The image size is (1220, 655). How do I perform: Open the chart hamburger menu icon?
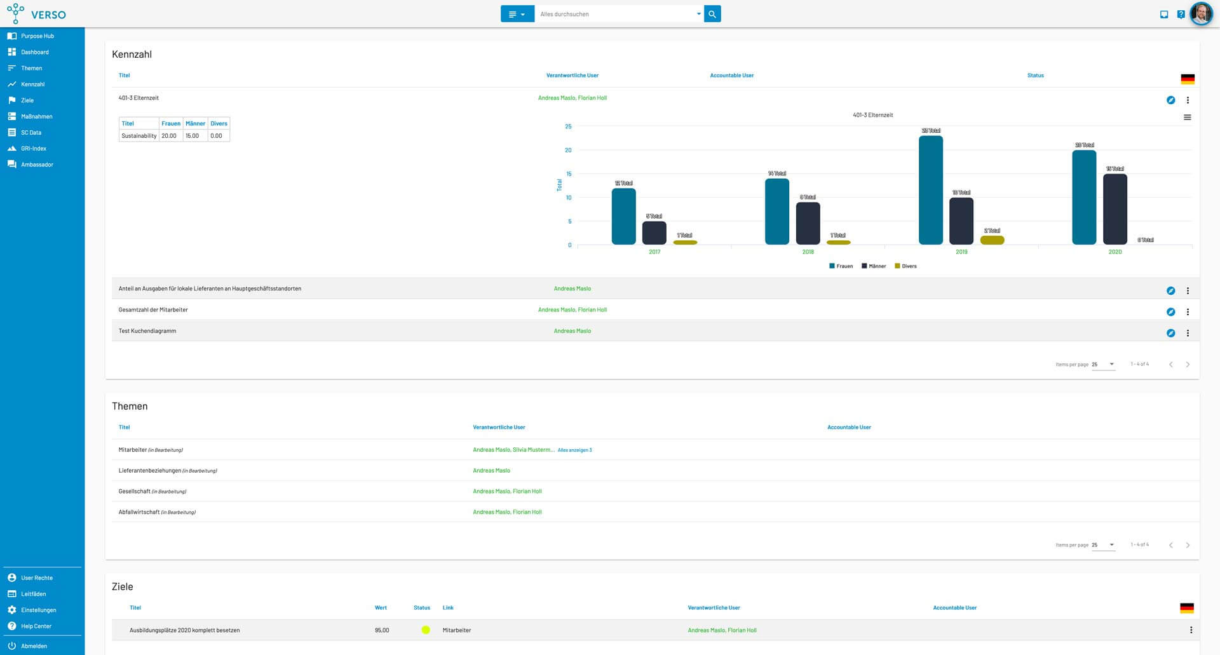1187,118
